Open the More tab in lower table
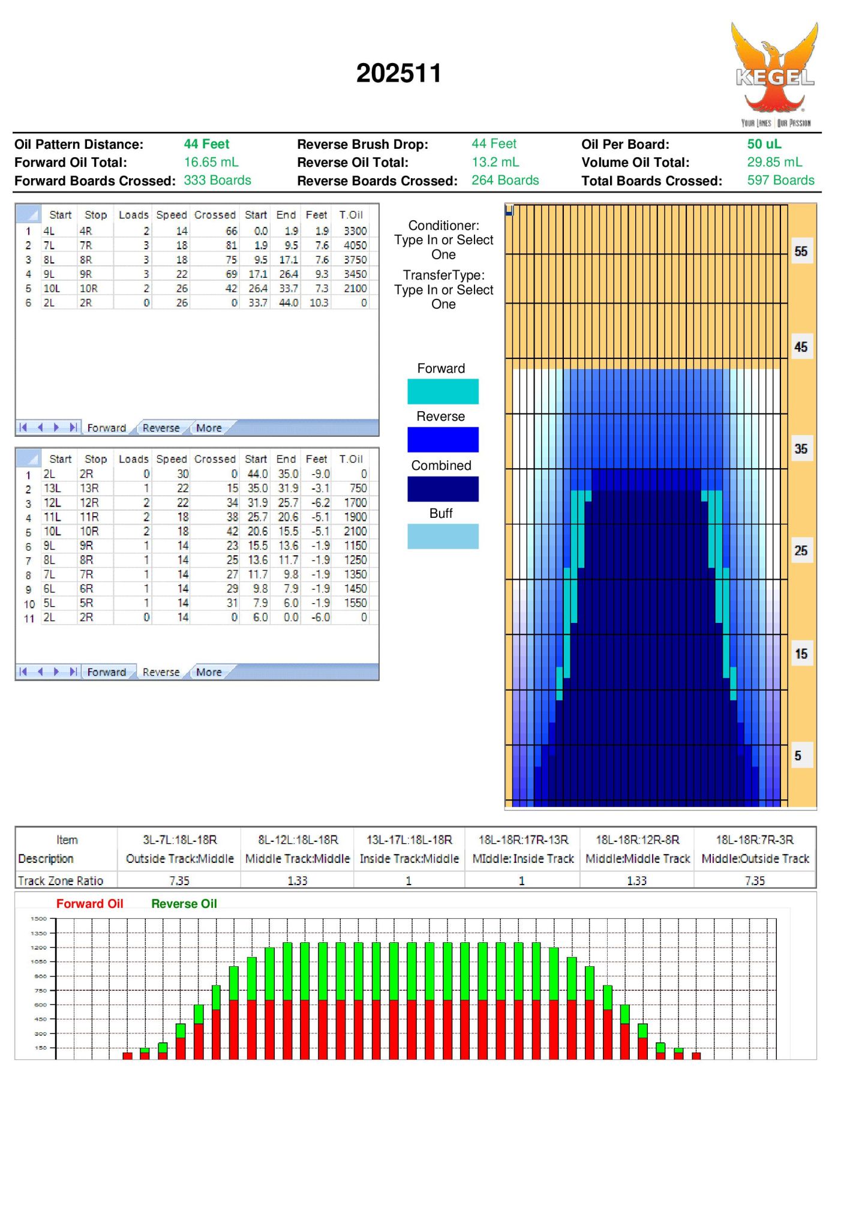Image resolution: width=868 pixels, height=1229 pixels. [x=209, y=672]
